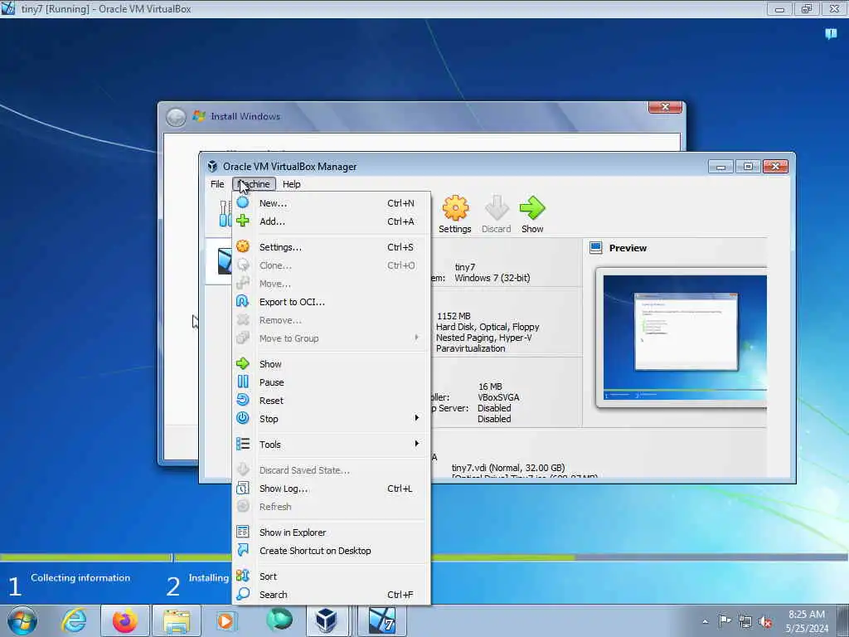The width and height of the screenshot is (849, 637).
Task: Click the Pause icon in Machine menu
Action: (x=243, y=382)
